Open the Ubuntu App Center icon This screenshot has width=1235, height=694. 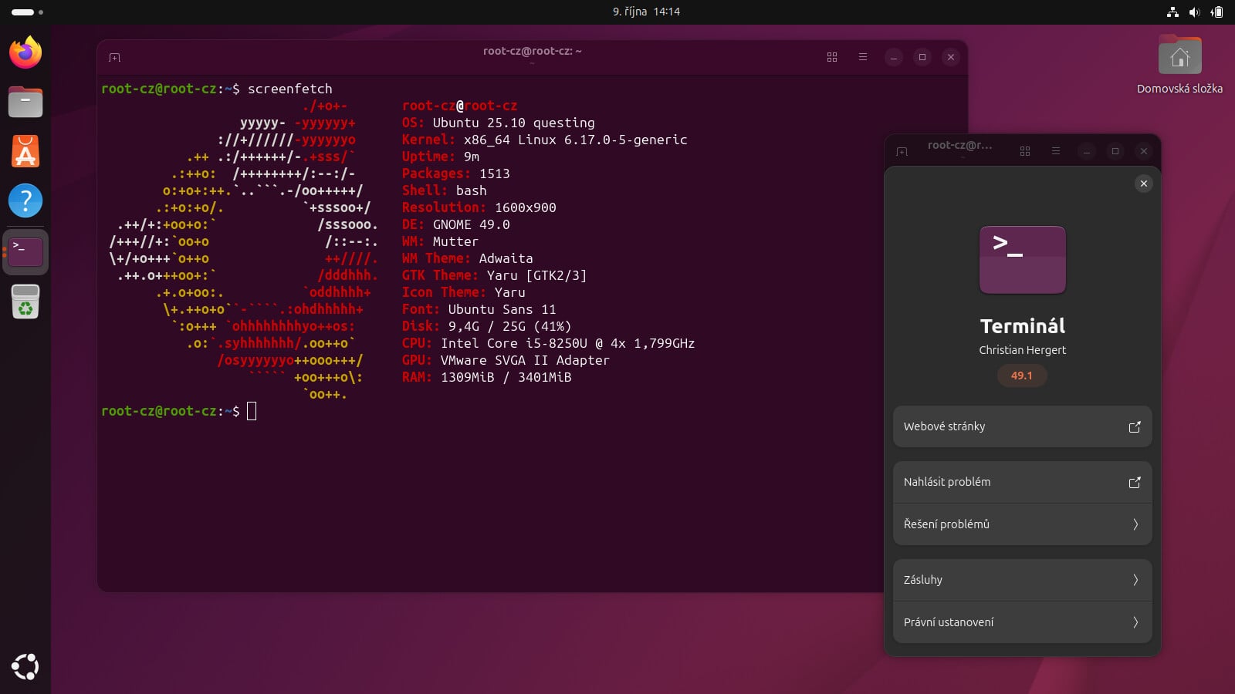(25, 151)
